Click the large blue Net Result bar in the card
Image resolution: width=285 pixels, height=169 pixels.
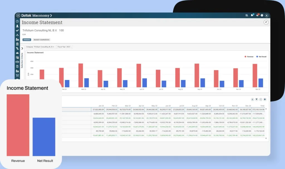(x=44, y=137)
